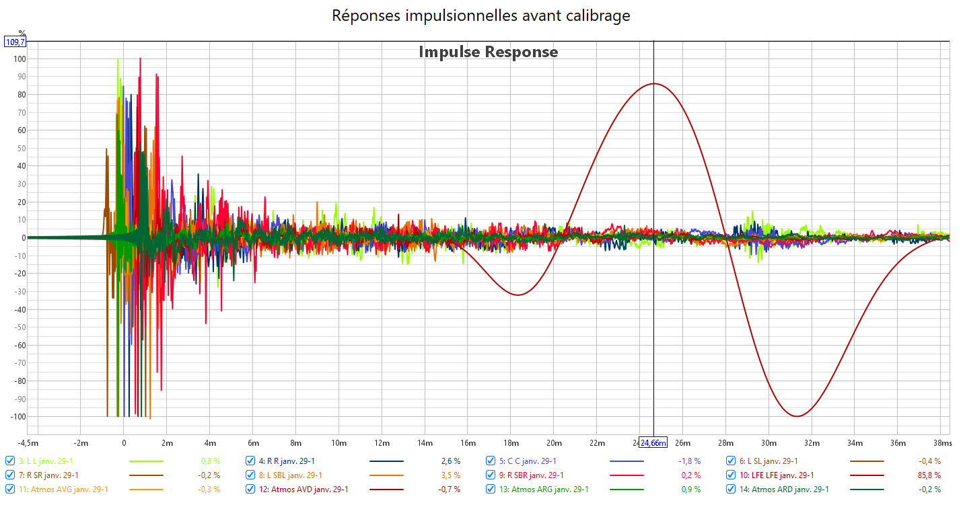Toggle the R SR measurement checkbox
Screen dimensions: 963x511
pos(10,475)
